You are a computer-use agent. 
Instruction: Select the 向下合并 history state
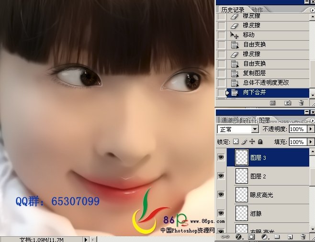[x=268, y=93]
